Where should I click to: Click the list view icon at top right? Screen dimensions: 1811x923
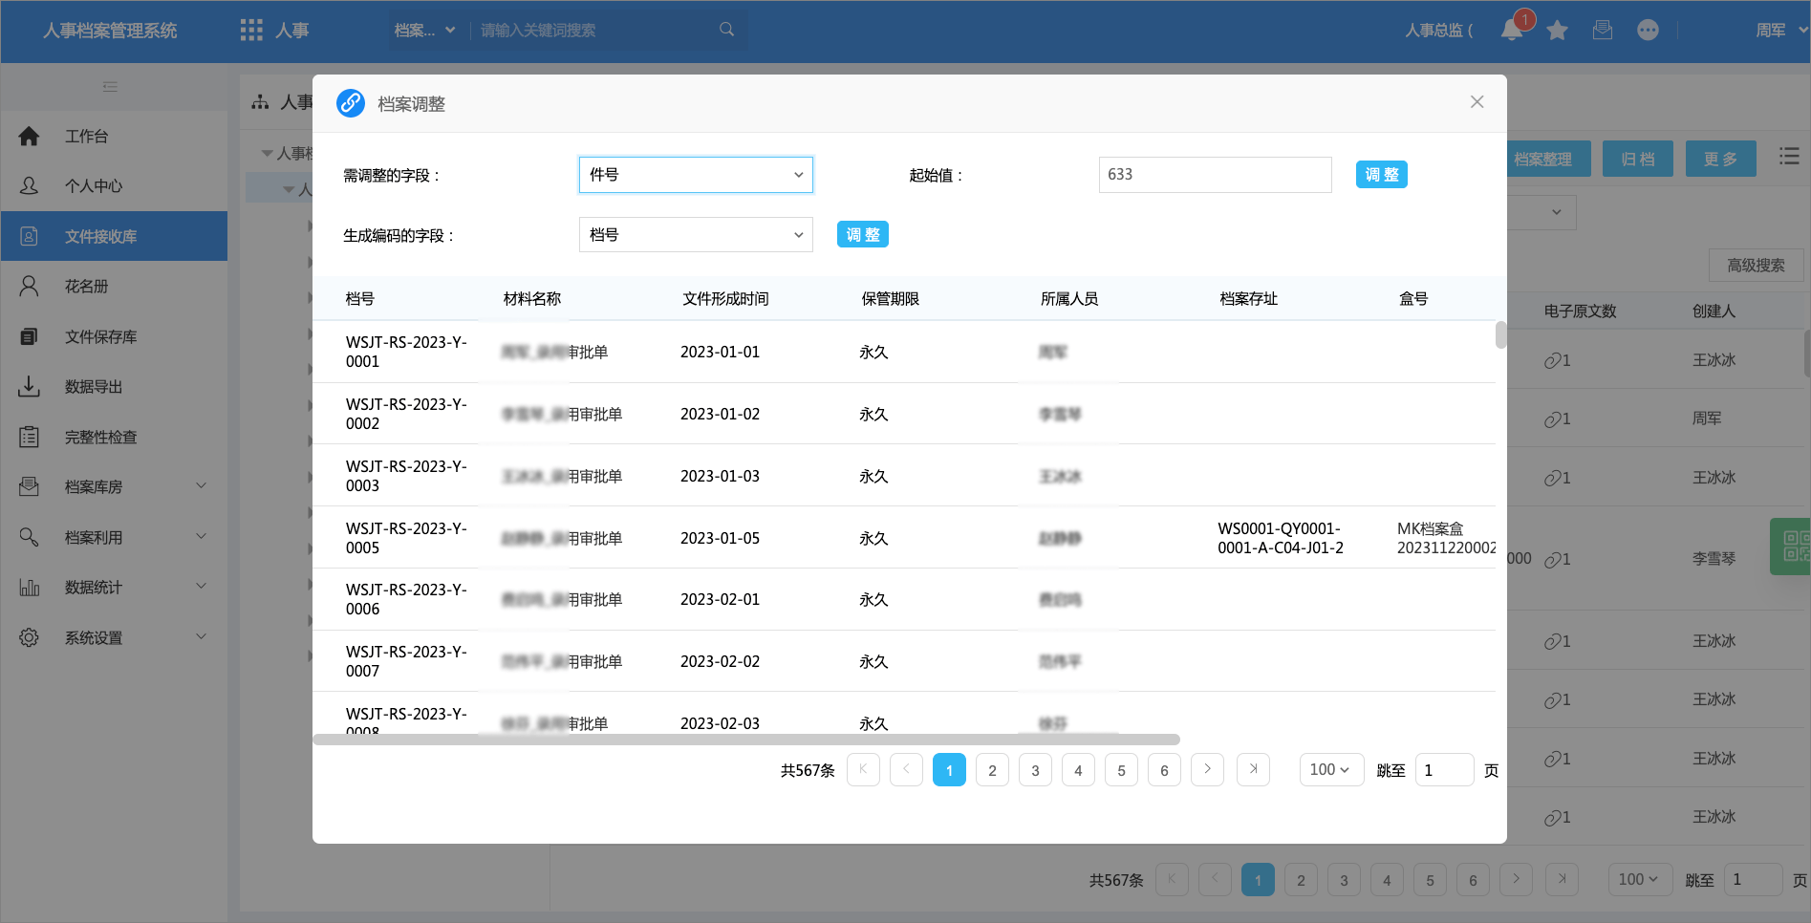(1789, 157)
